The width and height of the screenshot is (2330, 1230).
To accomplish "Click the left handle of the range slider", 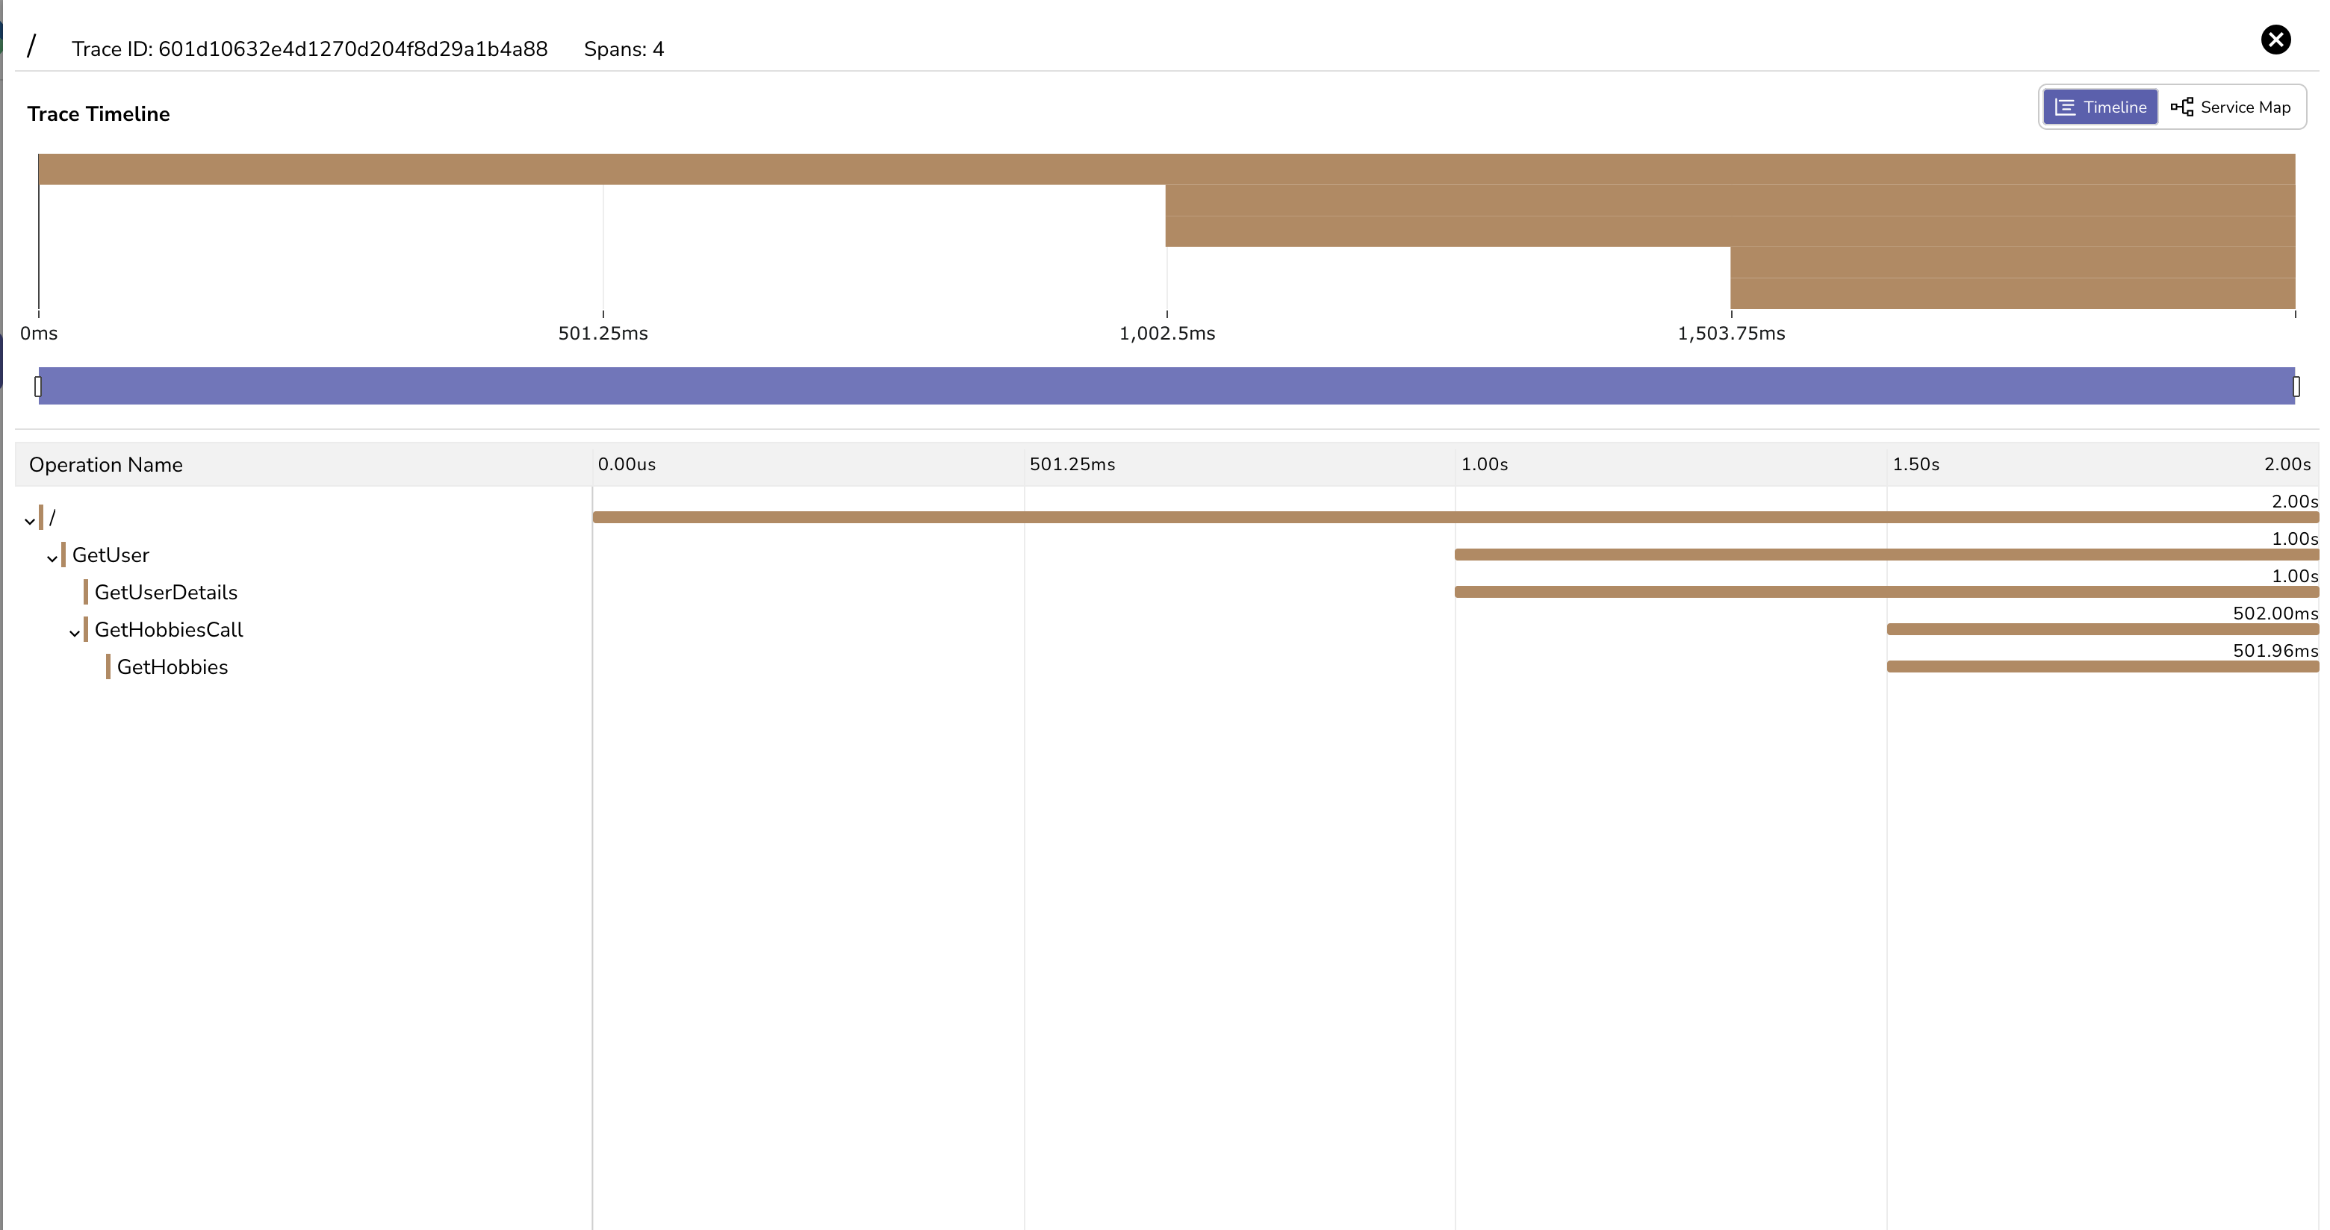I will 37,385.
